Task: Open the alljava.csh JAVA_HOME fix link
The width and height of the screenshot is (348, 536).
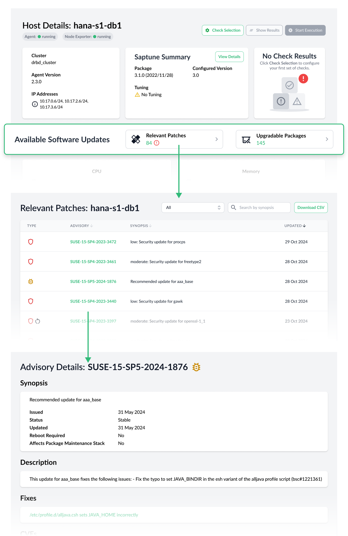Action: pyautogui.click(x=84, y=515)
